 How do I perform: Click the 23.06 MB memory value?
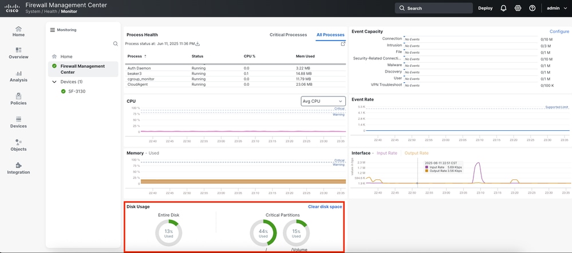(x=304, y=85)
